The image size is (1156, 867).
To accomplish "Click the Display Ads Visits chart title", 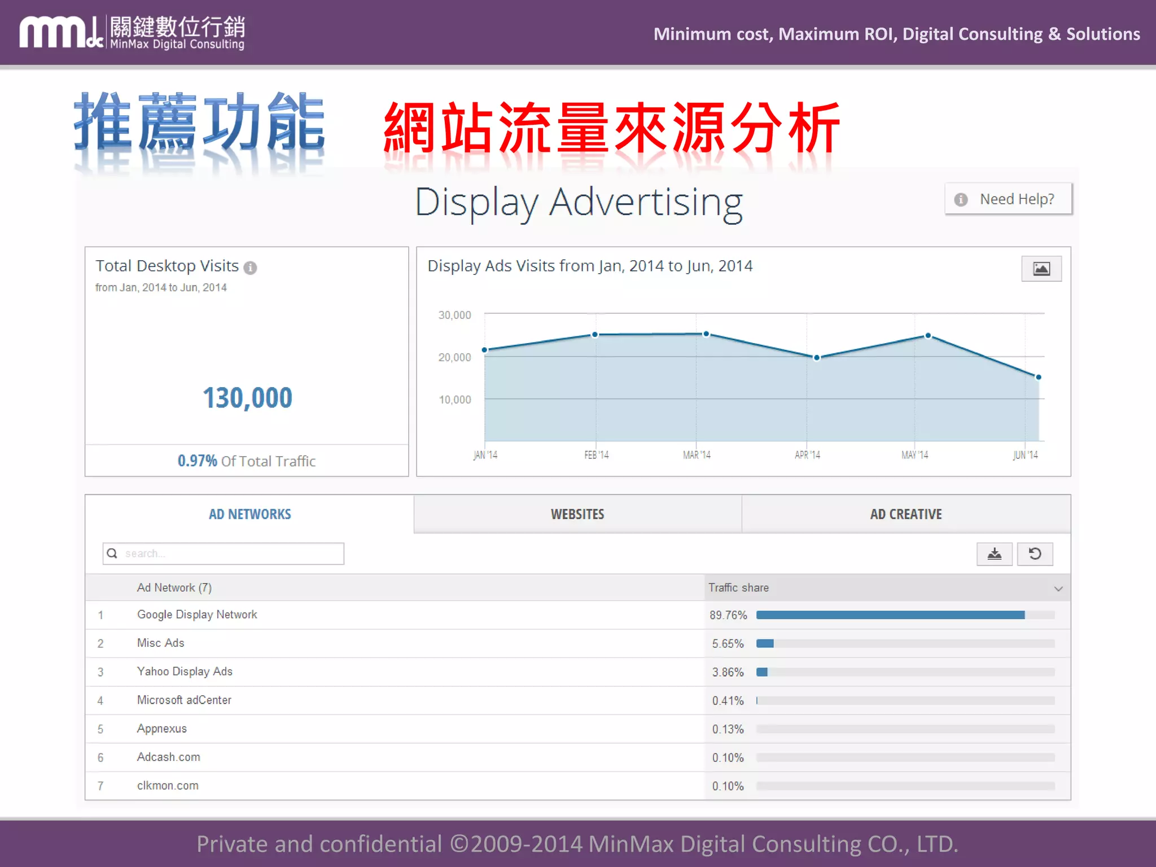I will click(590, 266).
